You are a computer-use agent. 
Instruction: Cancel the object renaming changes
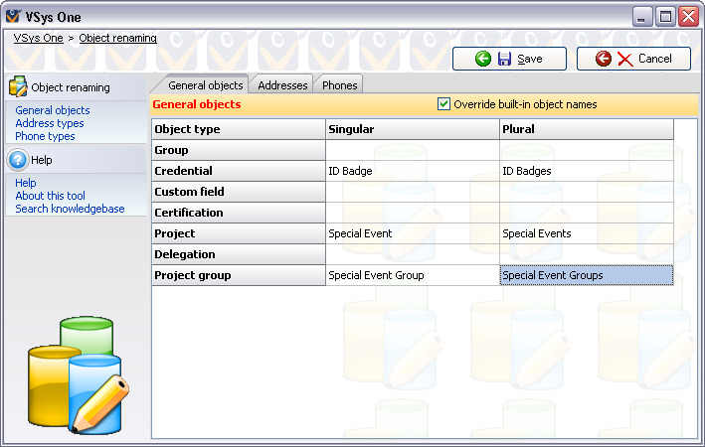(x=634, y=59)
